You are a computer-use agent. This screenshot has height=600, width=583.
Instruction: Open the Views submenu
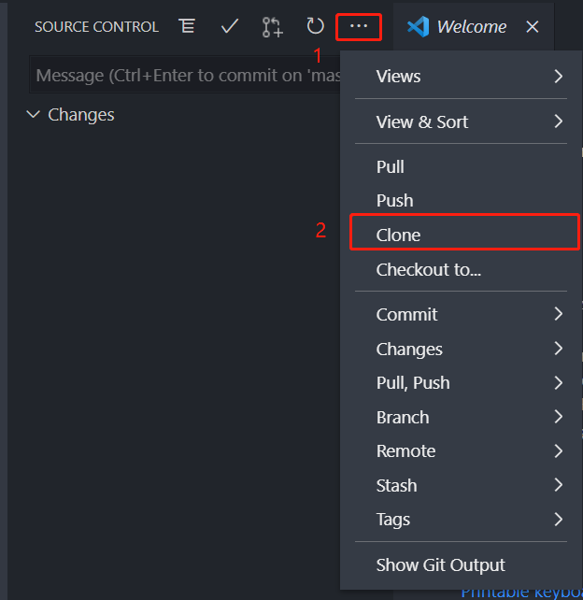point(461,76)
